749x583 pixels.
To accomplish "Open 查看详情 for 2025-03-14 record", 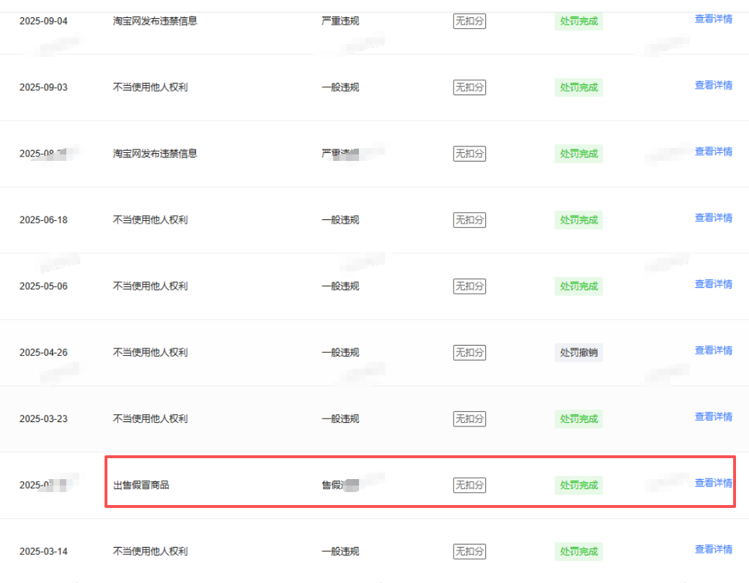I will tap(713, 550).
